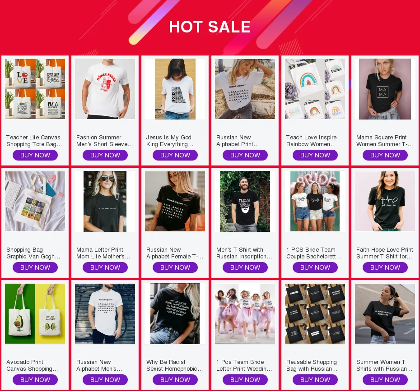Select the Bride Team bachelorette shirts photo

315,202
